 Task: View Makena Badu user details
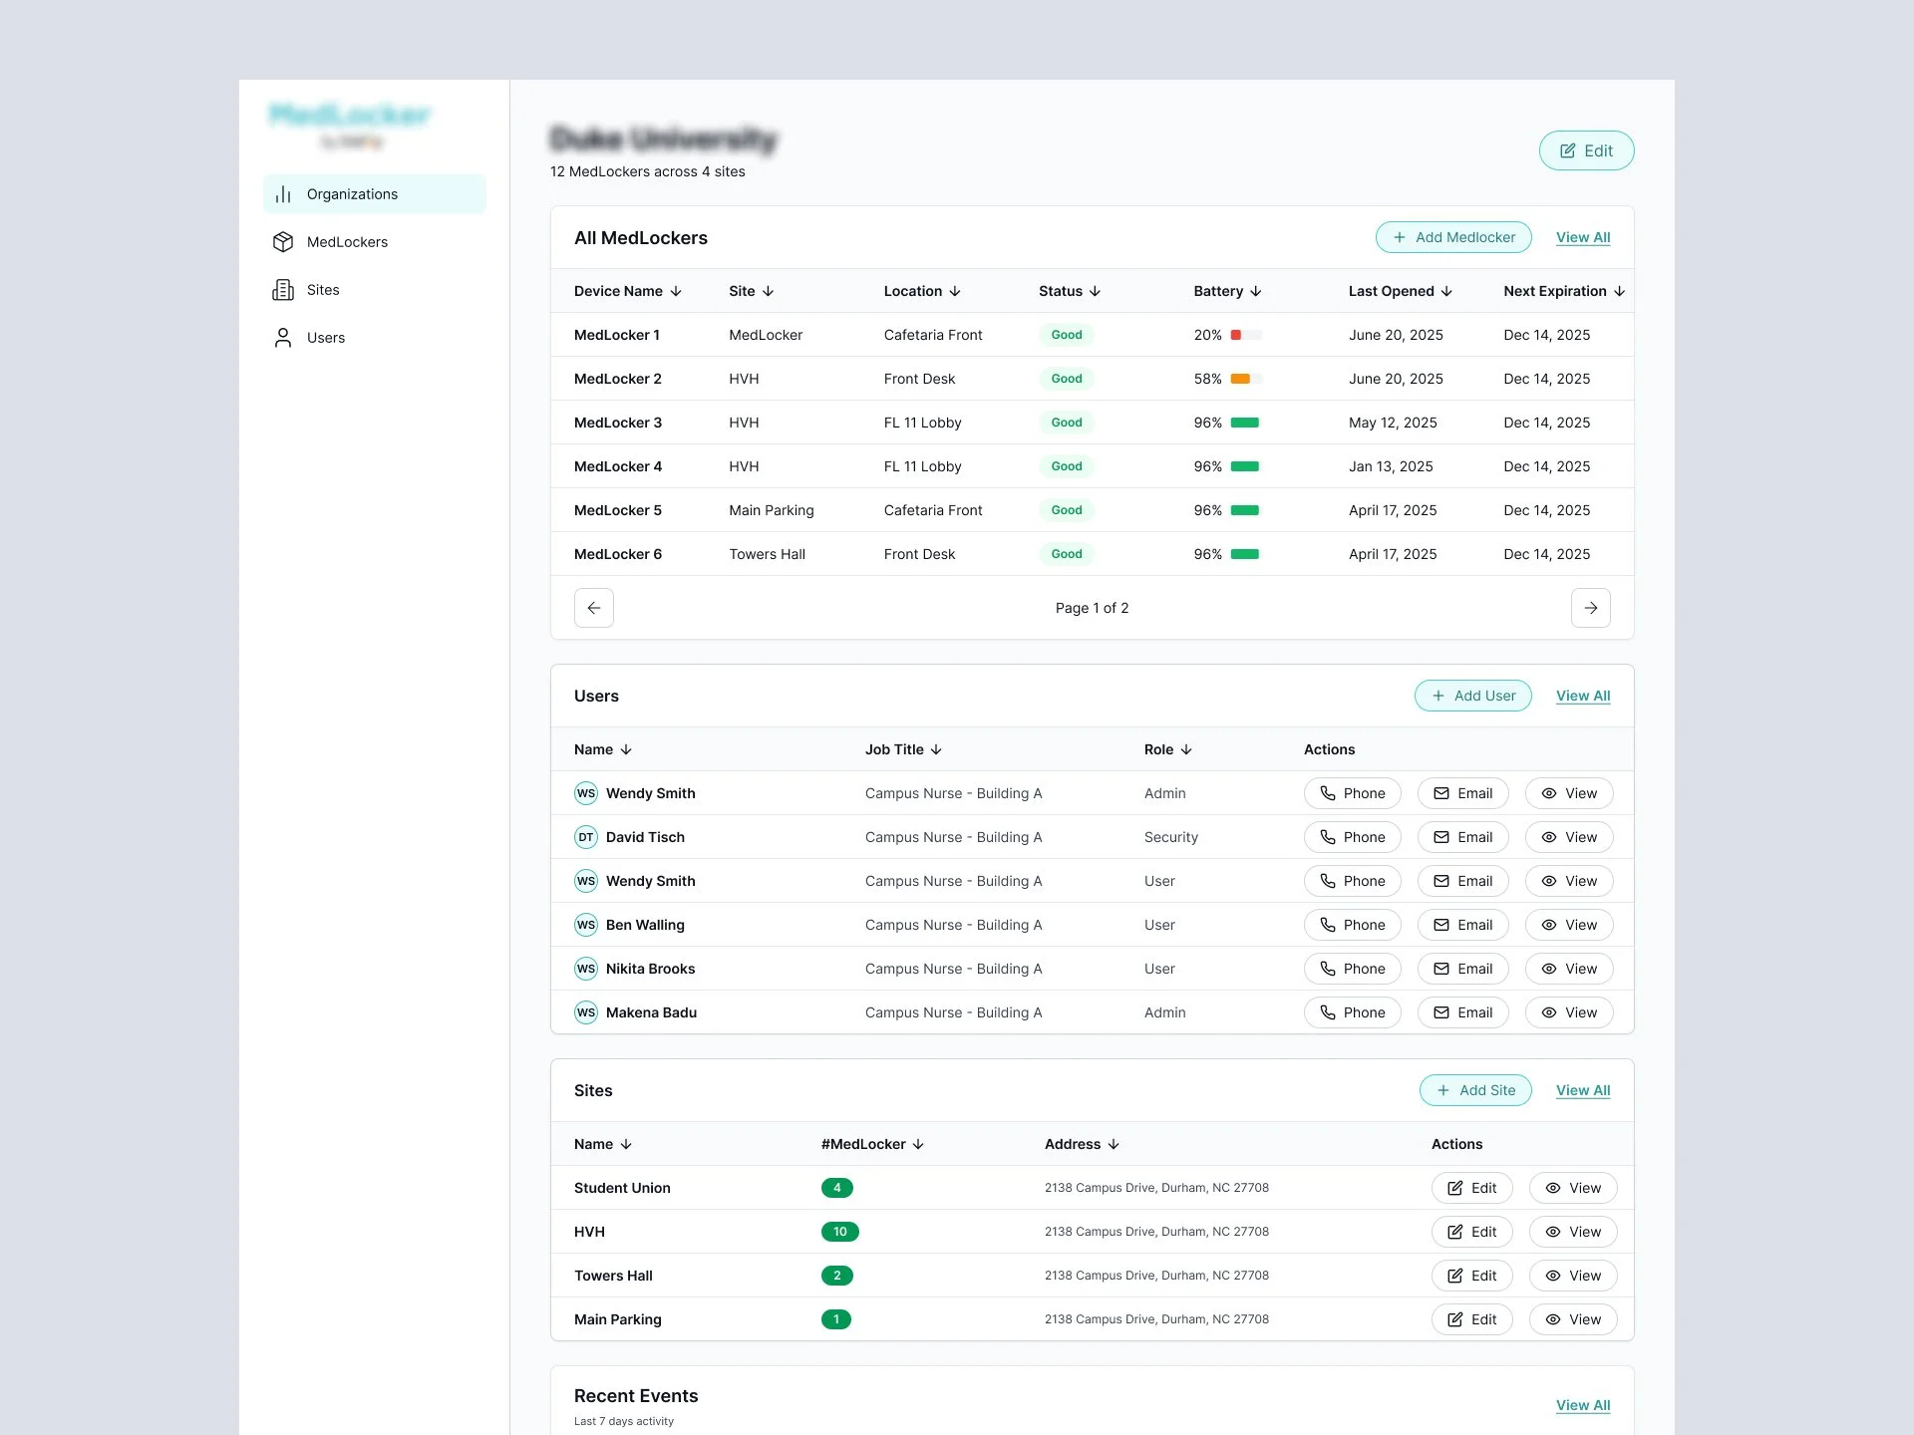pyautogui.click(x=1568, y=1012)
